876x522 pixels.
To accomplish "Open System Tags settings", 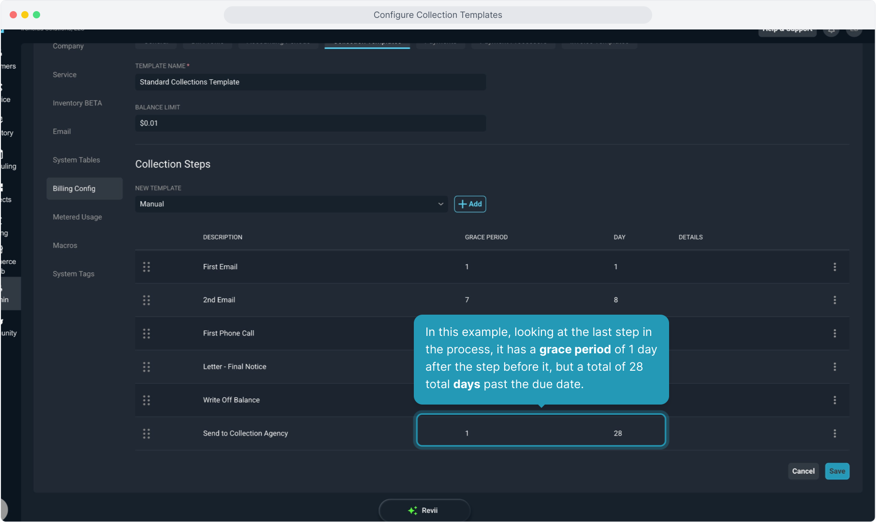I will coord(73,274).
